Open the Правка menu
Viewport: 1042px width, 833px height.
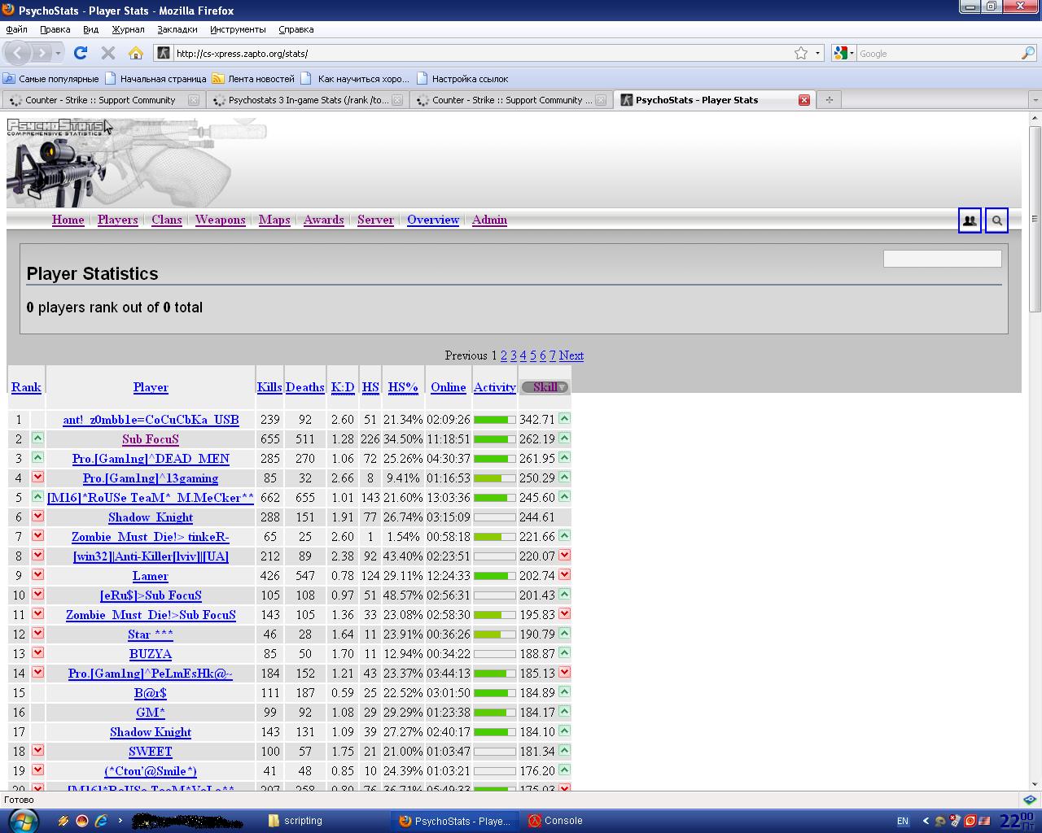coord(55,29)
